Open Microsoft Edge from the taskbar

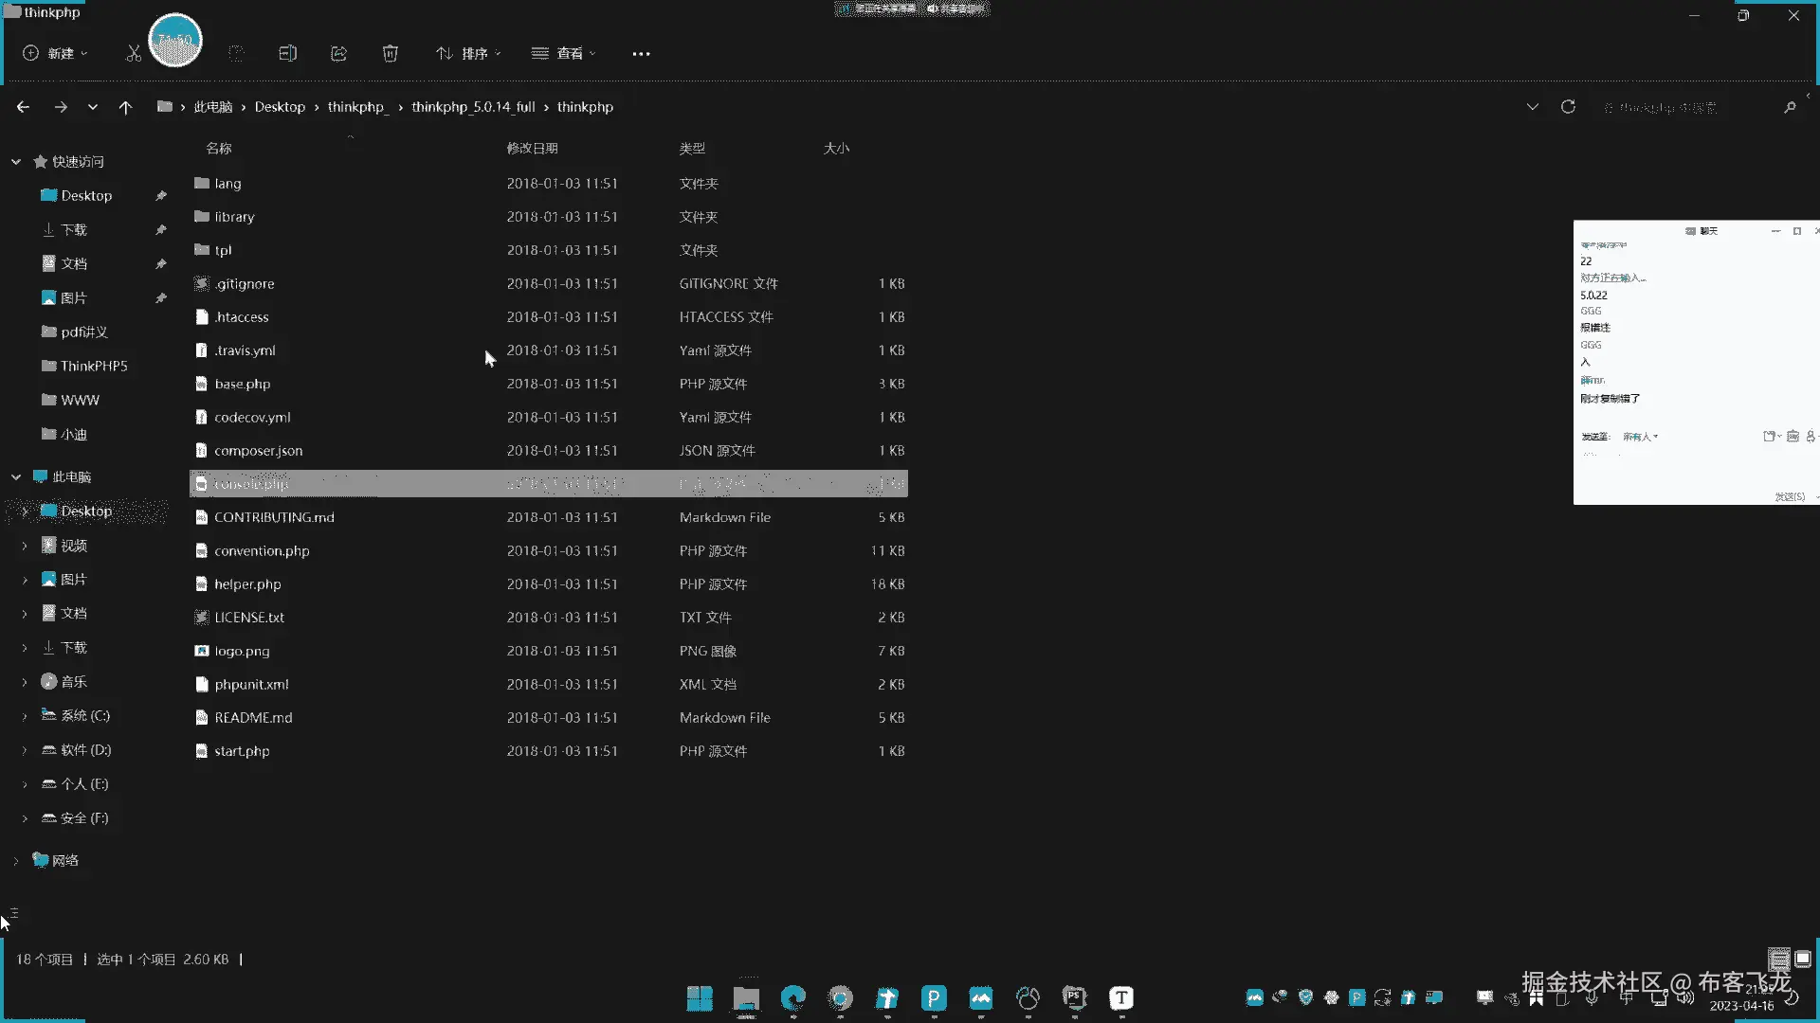pyautogui.click(x=792, y=997)
